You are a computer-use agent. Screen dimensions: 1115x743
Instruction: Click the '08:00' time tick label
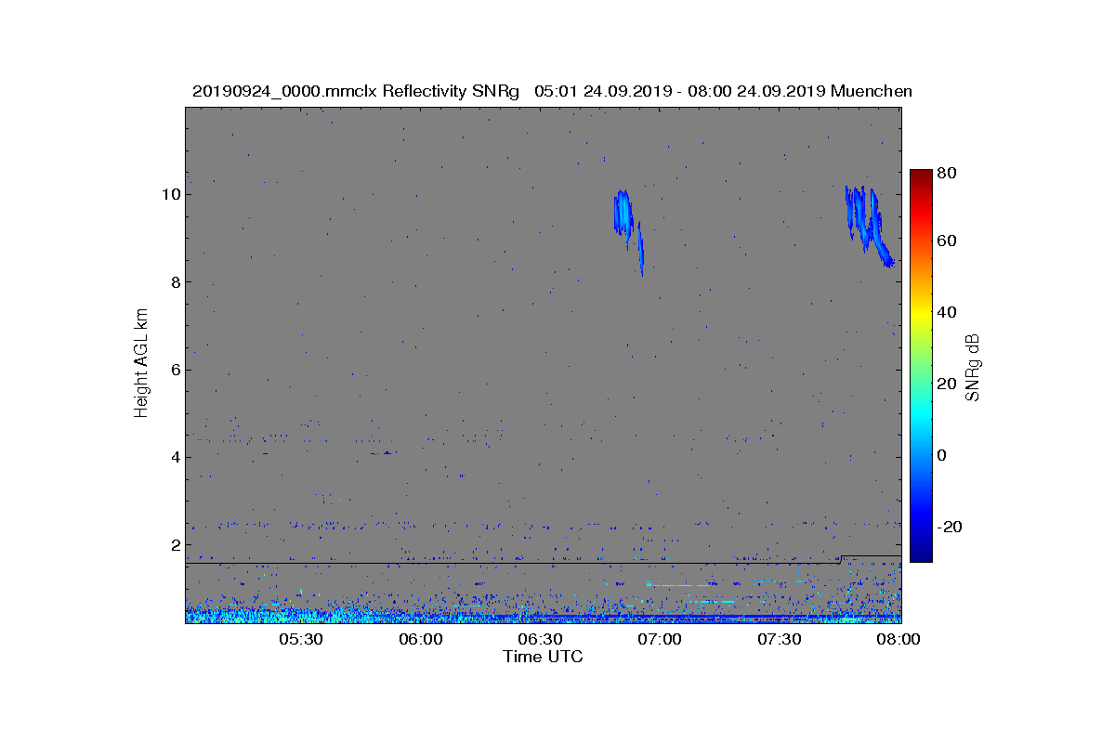[x=900, y=639]
